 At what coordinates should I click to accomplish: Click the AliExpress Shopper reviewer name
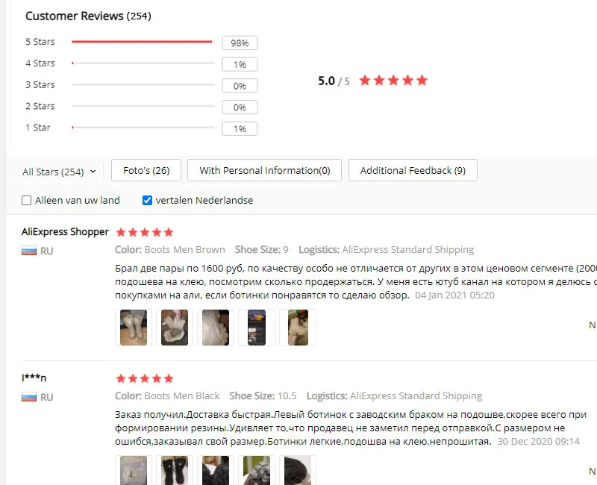65,231
